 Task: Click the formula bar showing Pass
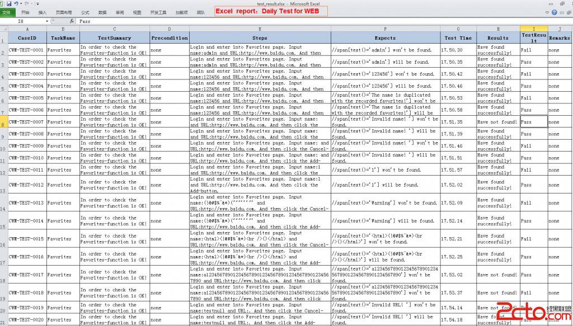[324, 21]
